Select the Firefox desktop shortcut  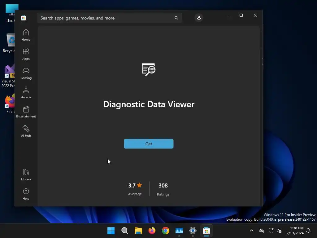[x=10, y=104]
